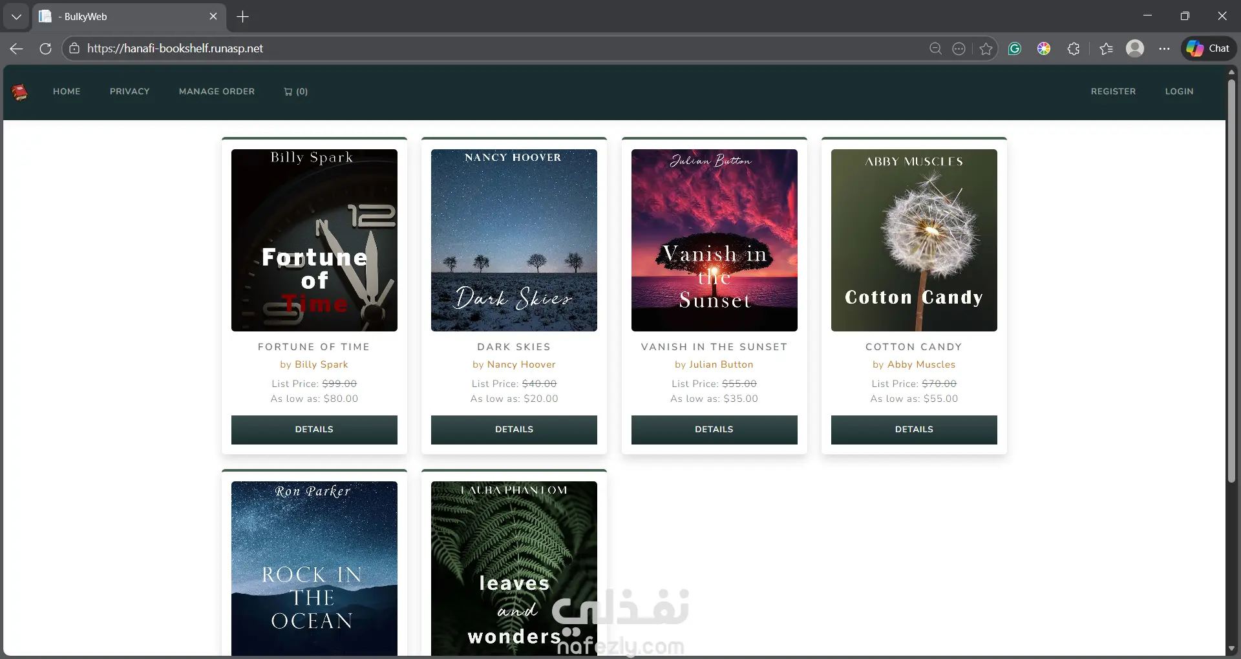This screenshot has height=659, width=1241.
Task: Click the Fortune of Time book cover
Action: pos(314,240)
